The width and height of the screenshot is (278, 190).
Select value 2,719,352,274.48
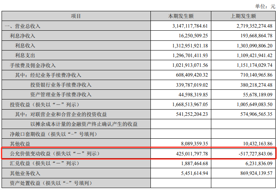click(254, 26)
